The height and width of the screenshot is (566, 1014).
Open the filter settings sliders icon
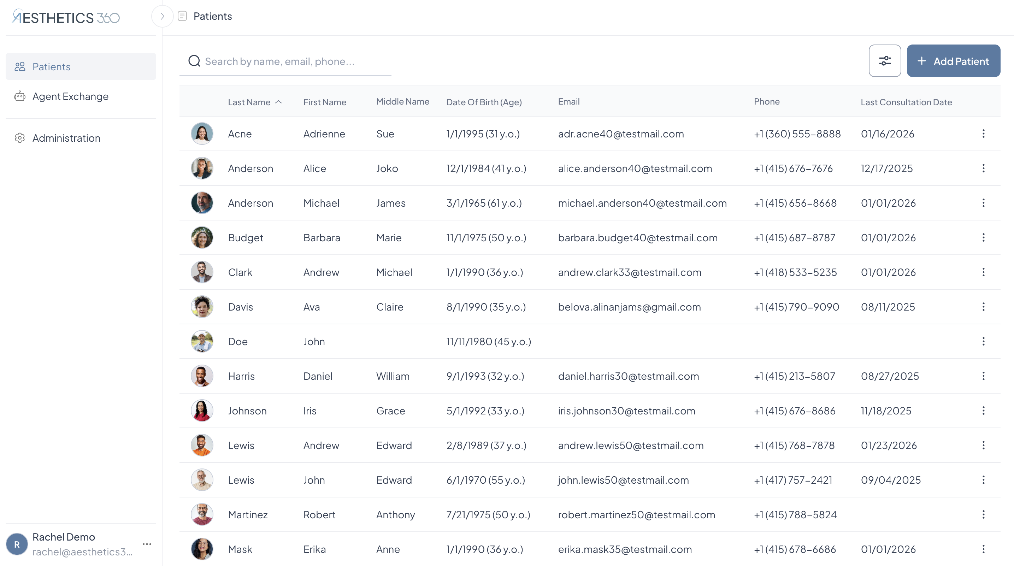click(x=884, y=61)
